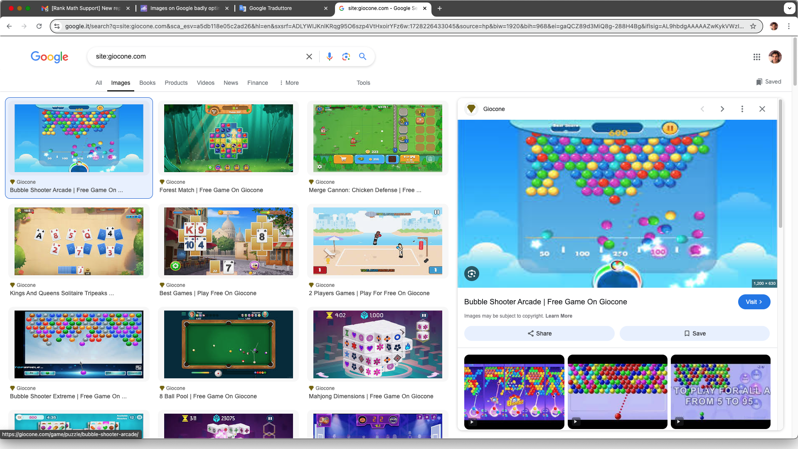Open Bubble Shooter Arcade title link in preview
This screenshot has height=449, width=798.
pos(545,302)
